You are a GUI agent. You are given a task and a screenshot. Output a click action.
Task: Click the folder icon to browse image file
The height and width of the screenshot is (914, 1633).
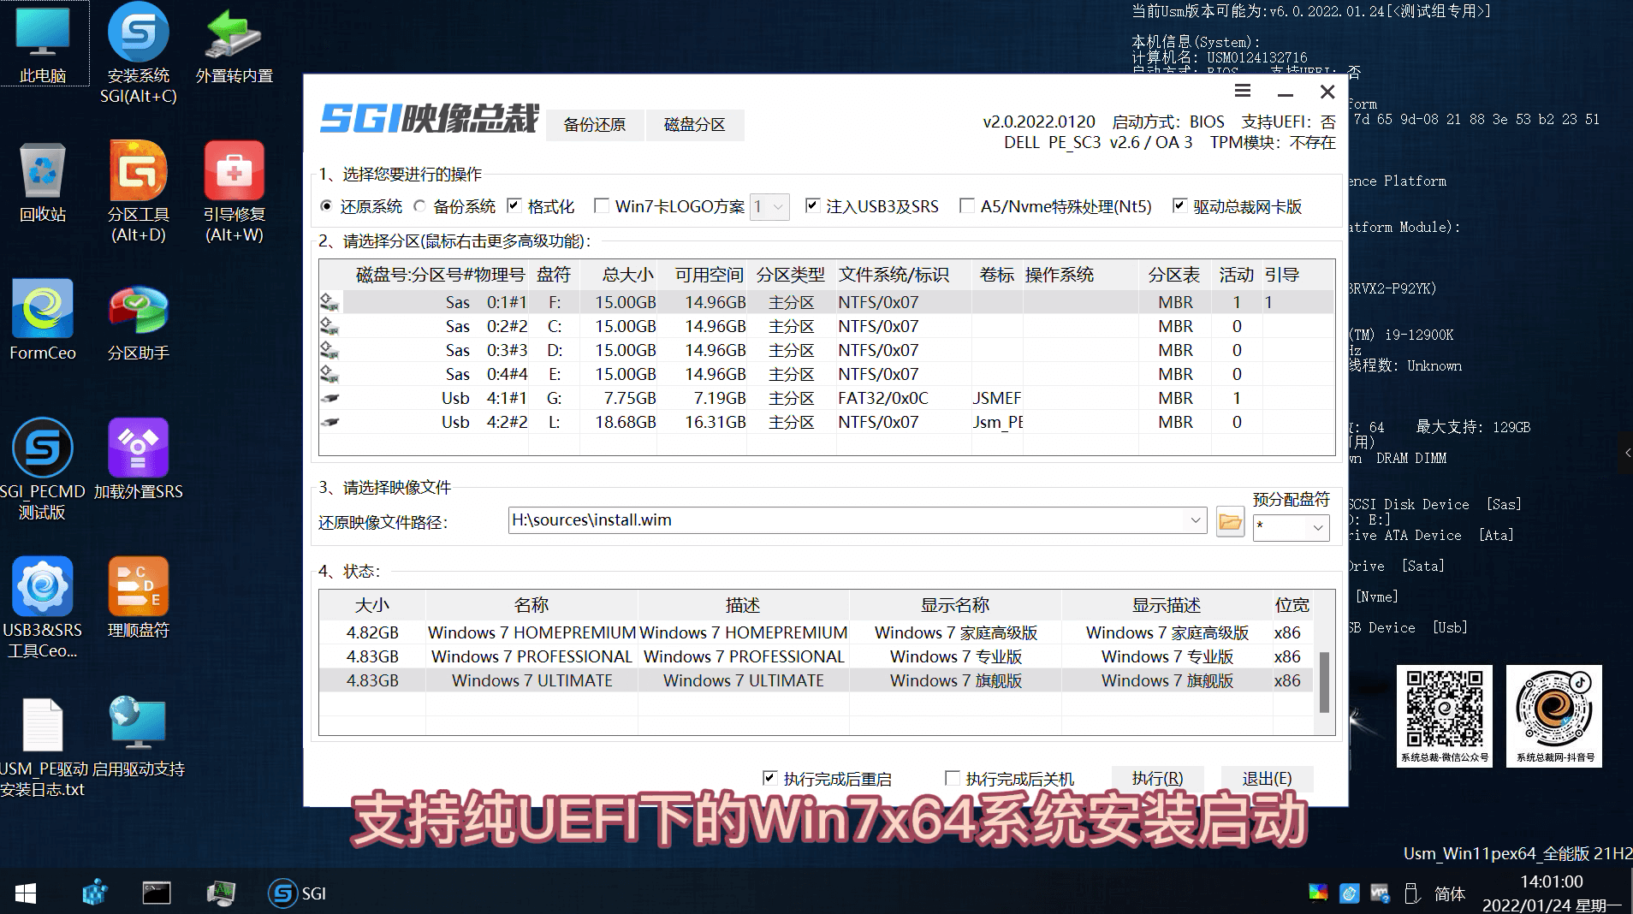click(1230, 521)
